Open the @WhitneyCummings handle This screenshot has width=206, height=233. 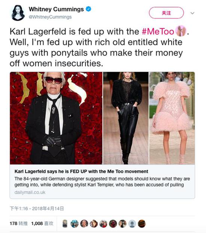(x=50, y=17)
